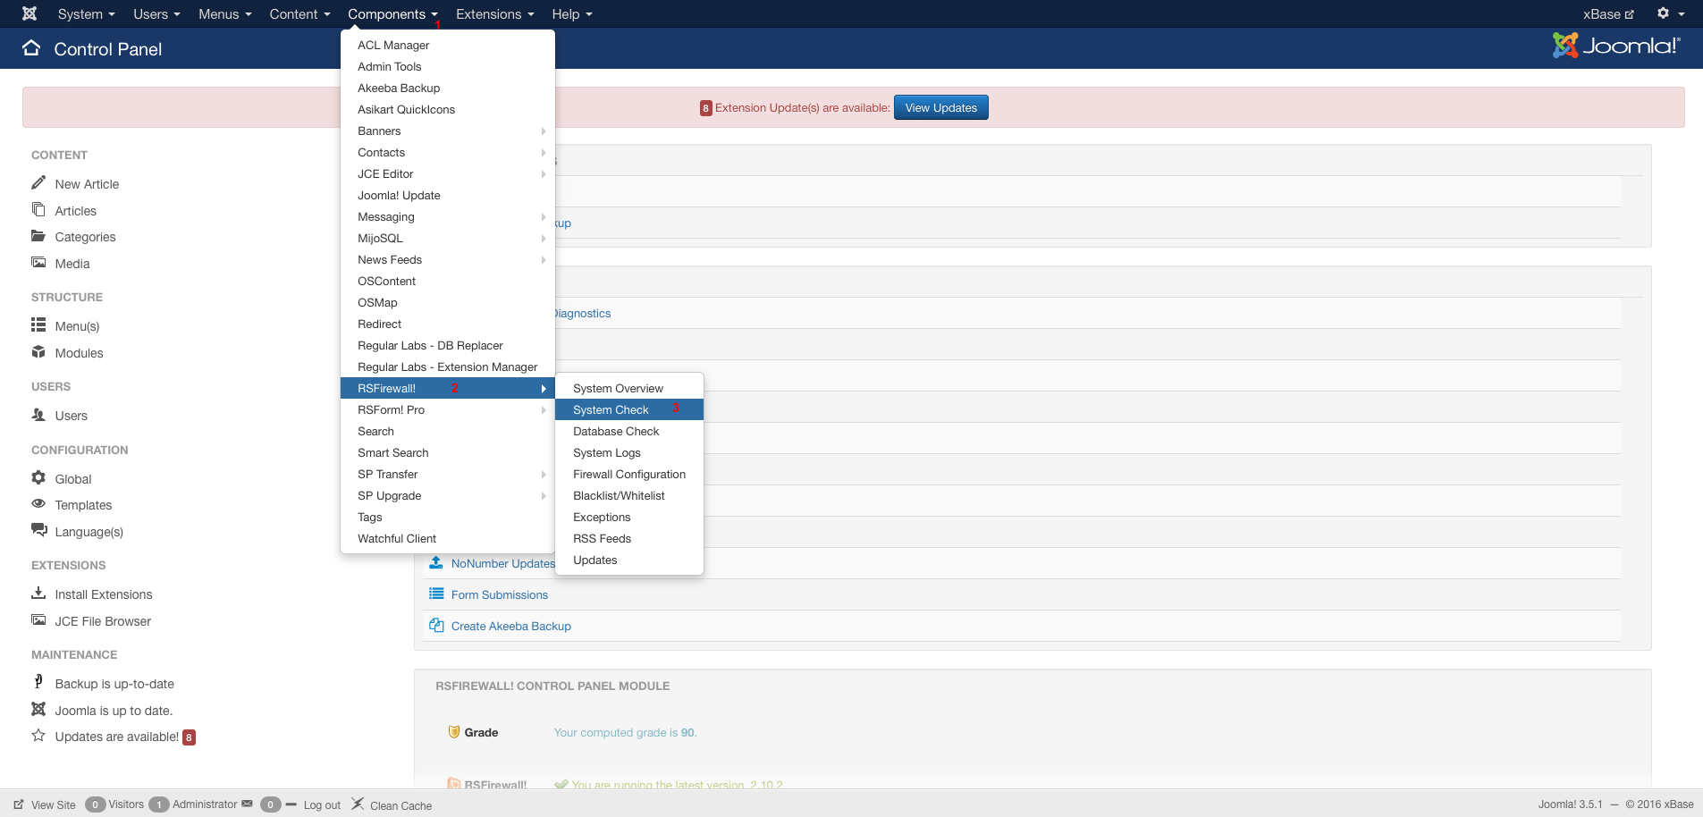Select System Overview submenu entry
1703x817 pixels.
pyautogui.click(x=629, y=388)
